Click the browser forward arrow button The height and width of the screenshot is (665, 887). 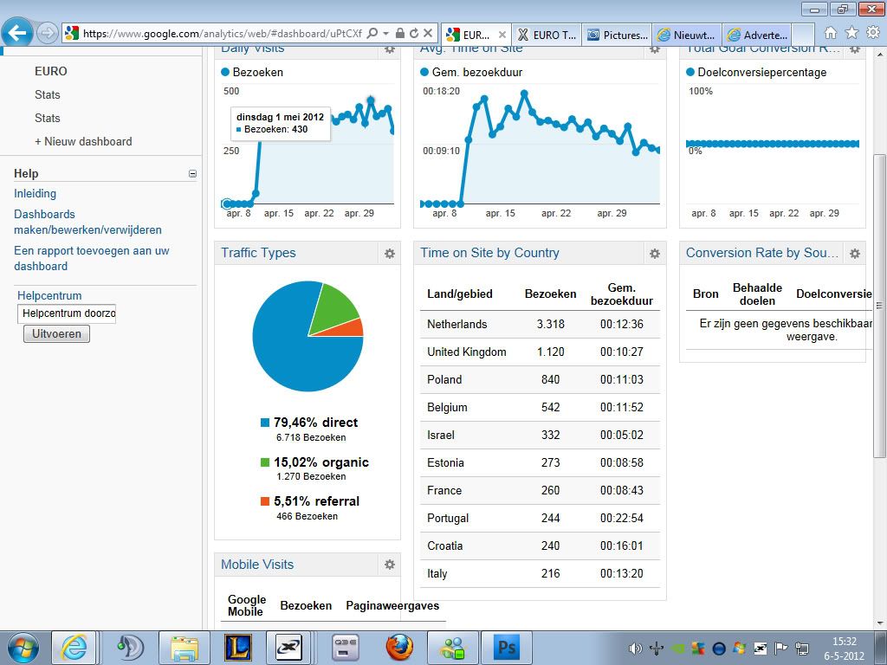[48, 34]
